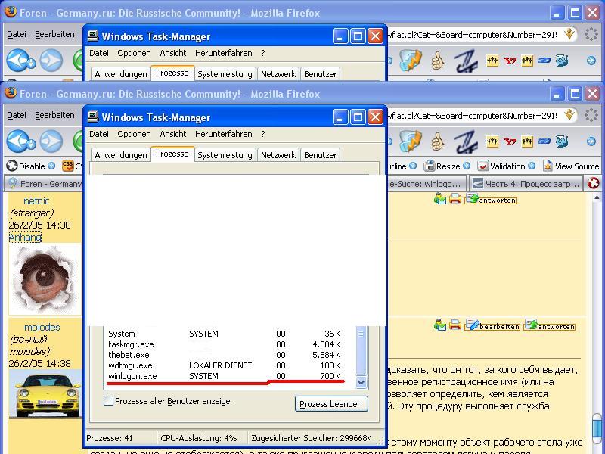The image size is (605, 454).
Task: Click the yellow car avatar thumbnail
Action: tap(45, 393)
